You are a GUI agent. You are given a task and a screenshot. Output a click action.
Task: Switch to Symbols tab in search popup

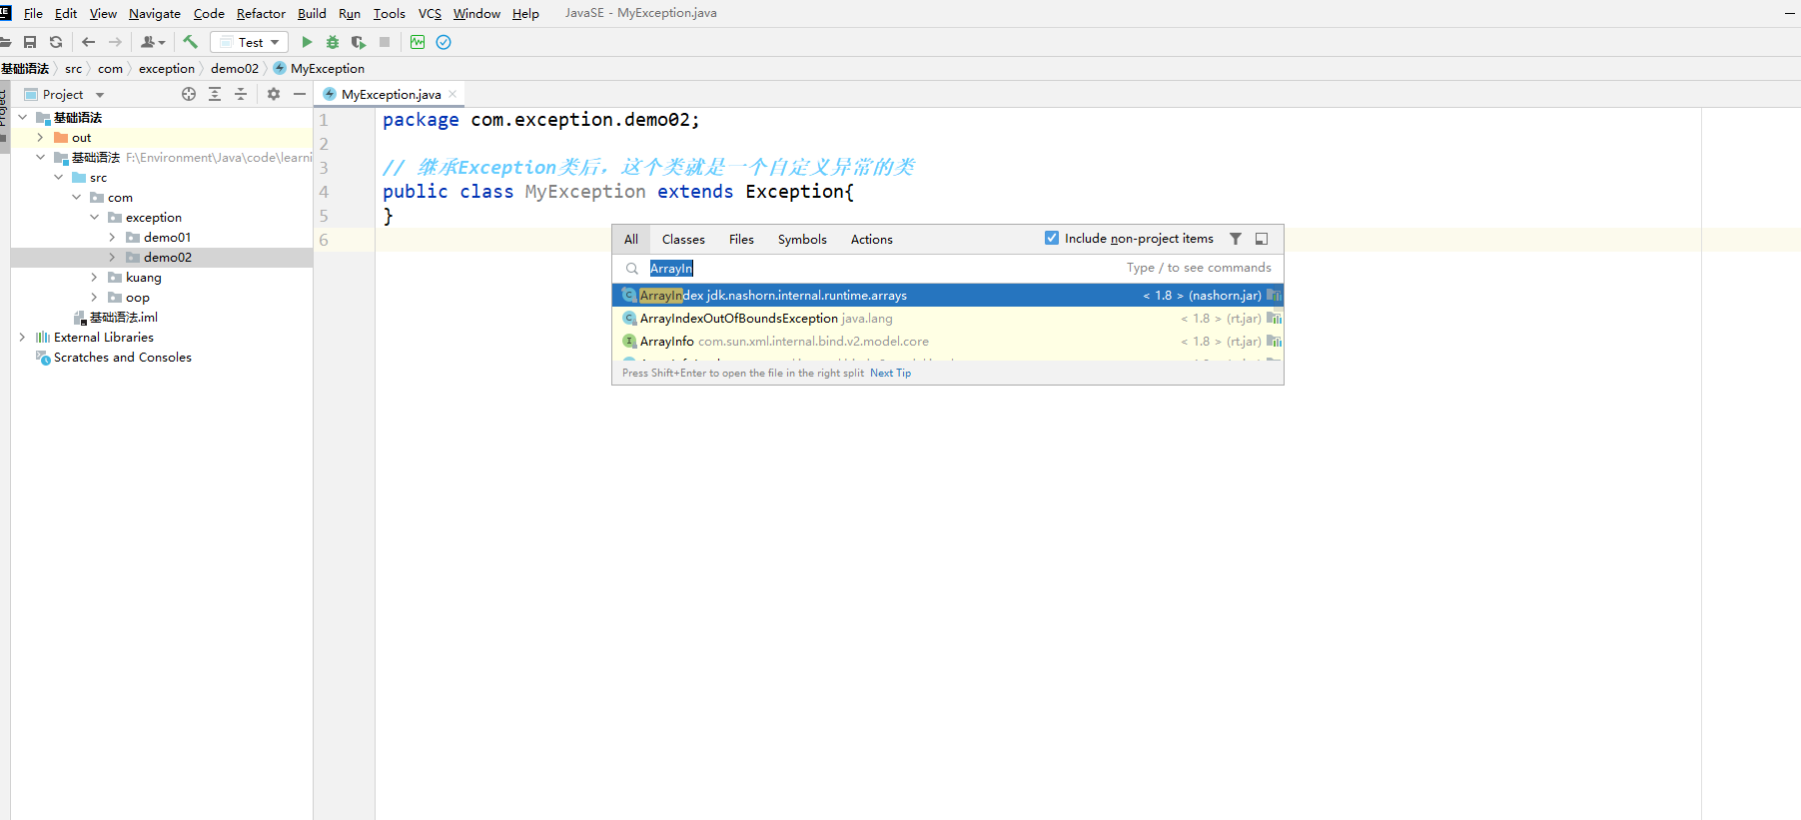point(802,239)
